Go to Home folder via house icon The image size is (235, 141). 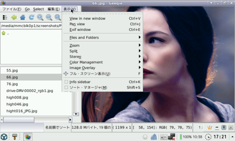pos(23,17)
